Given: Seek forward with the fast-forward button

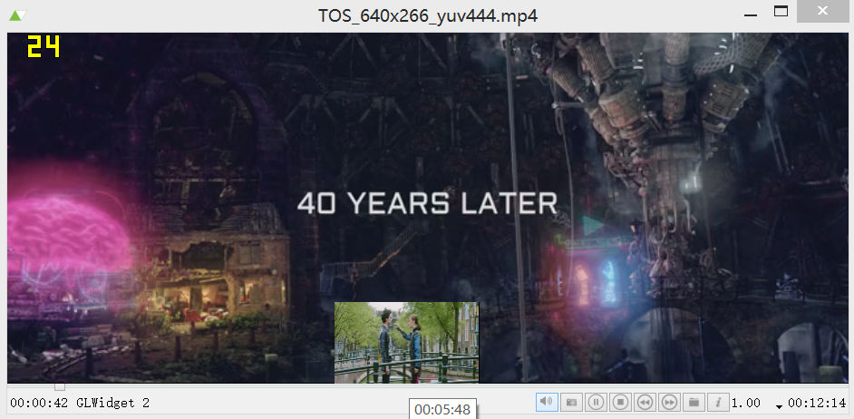Looking at the screenshot, I should click(669, 402).
